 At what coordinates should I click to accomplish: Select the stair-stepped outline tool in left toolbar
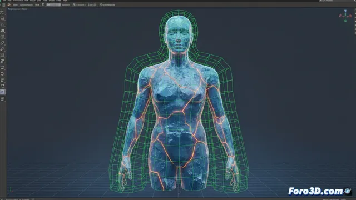tap(2, 24)
